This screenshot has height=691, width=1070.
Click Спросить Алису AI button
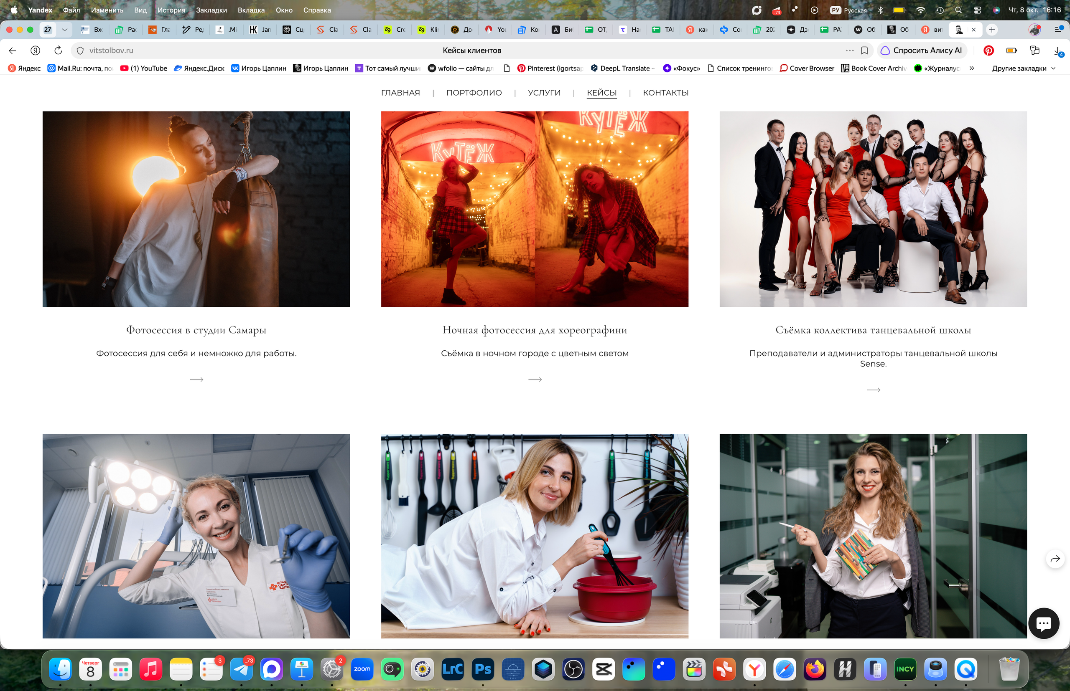[921, 50]
